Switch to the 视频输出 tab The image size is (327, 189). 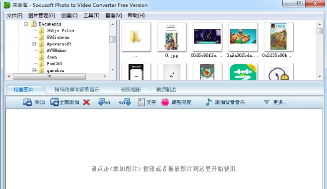[166, 90]
